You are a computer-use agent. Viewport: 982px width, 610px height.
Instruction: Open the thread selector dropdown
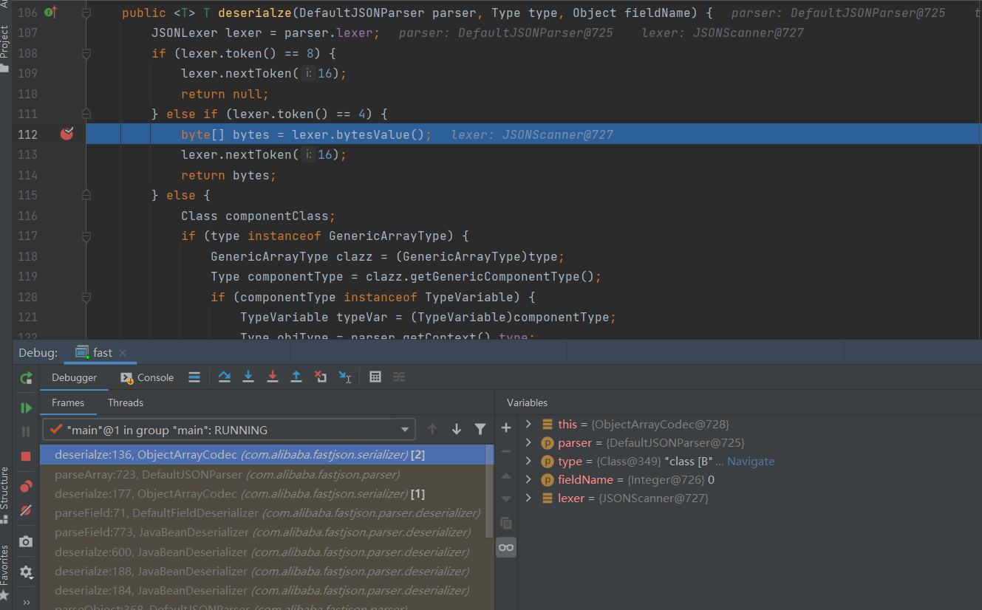point(229,430)
